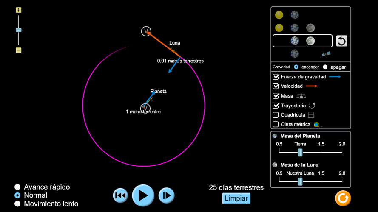Select the Sun, Earth and Moon scene
The width and height of the screenshot is (378, 212).
point(295,28)
